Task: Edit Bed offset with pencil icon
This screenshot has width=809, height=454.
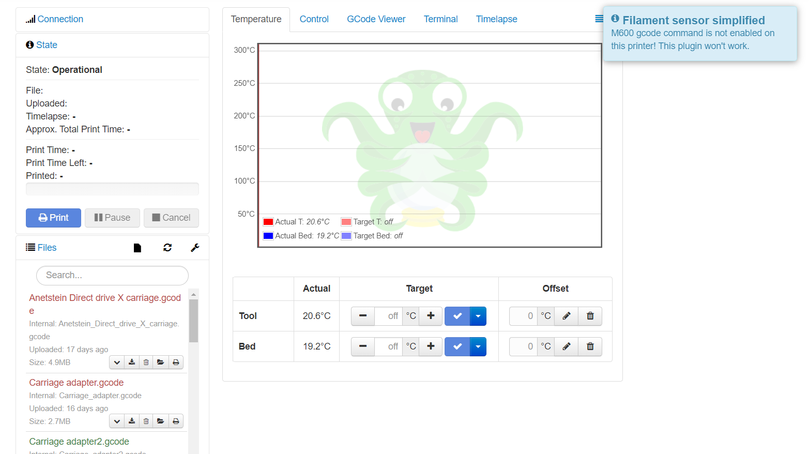Action: tap(567, 346)
